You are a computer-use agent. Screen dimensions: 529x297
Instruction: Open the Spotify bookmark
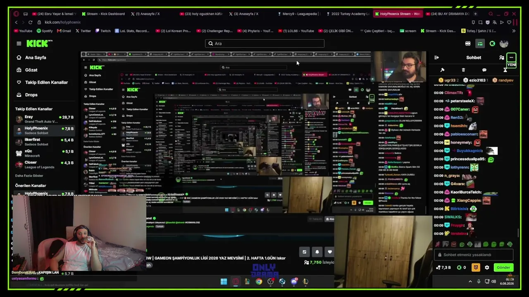[x=45, y=31]
